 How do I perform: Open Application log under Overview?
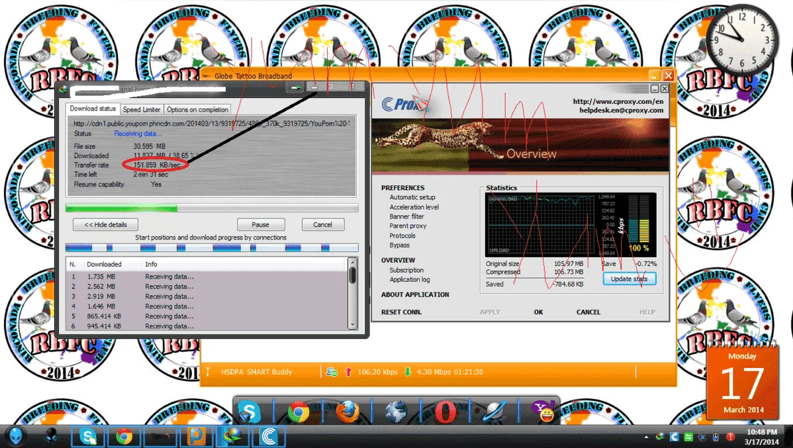410,280
